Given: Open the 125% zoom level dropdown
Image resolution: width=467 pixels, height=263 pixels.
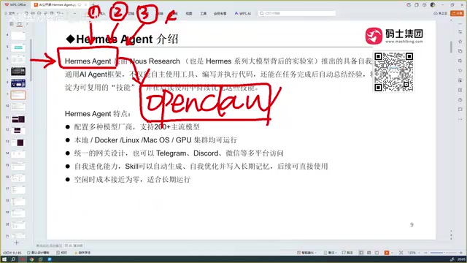Looking at the screenshot, I should (x=414, y=253).
